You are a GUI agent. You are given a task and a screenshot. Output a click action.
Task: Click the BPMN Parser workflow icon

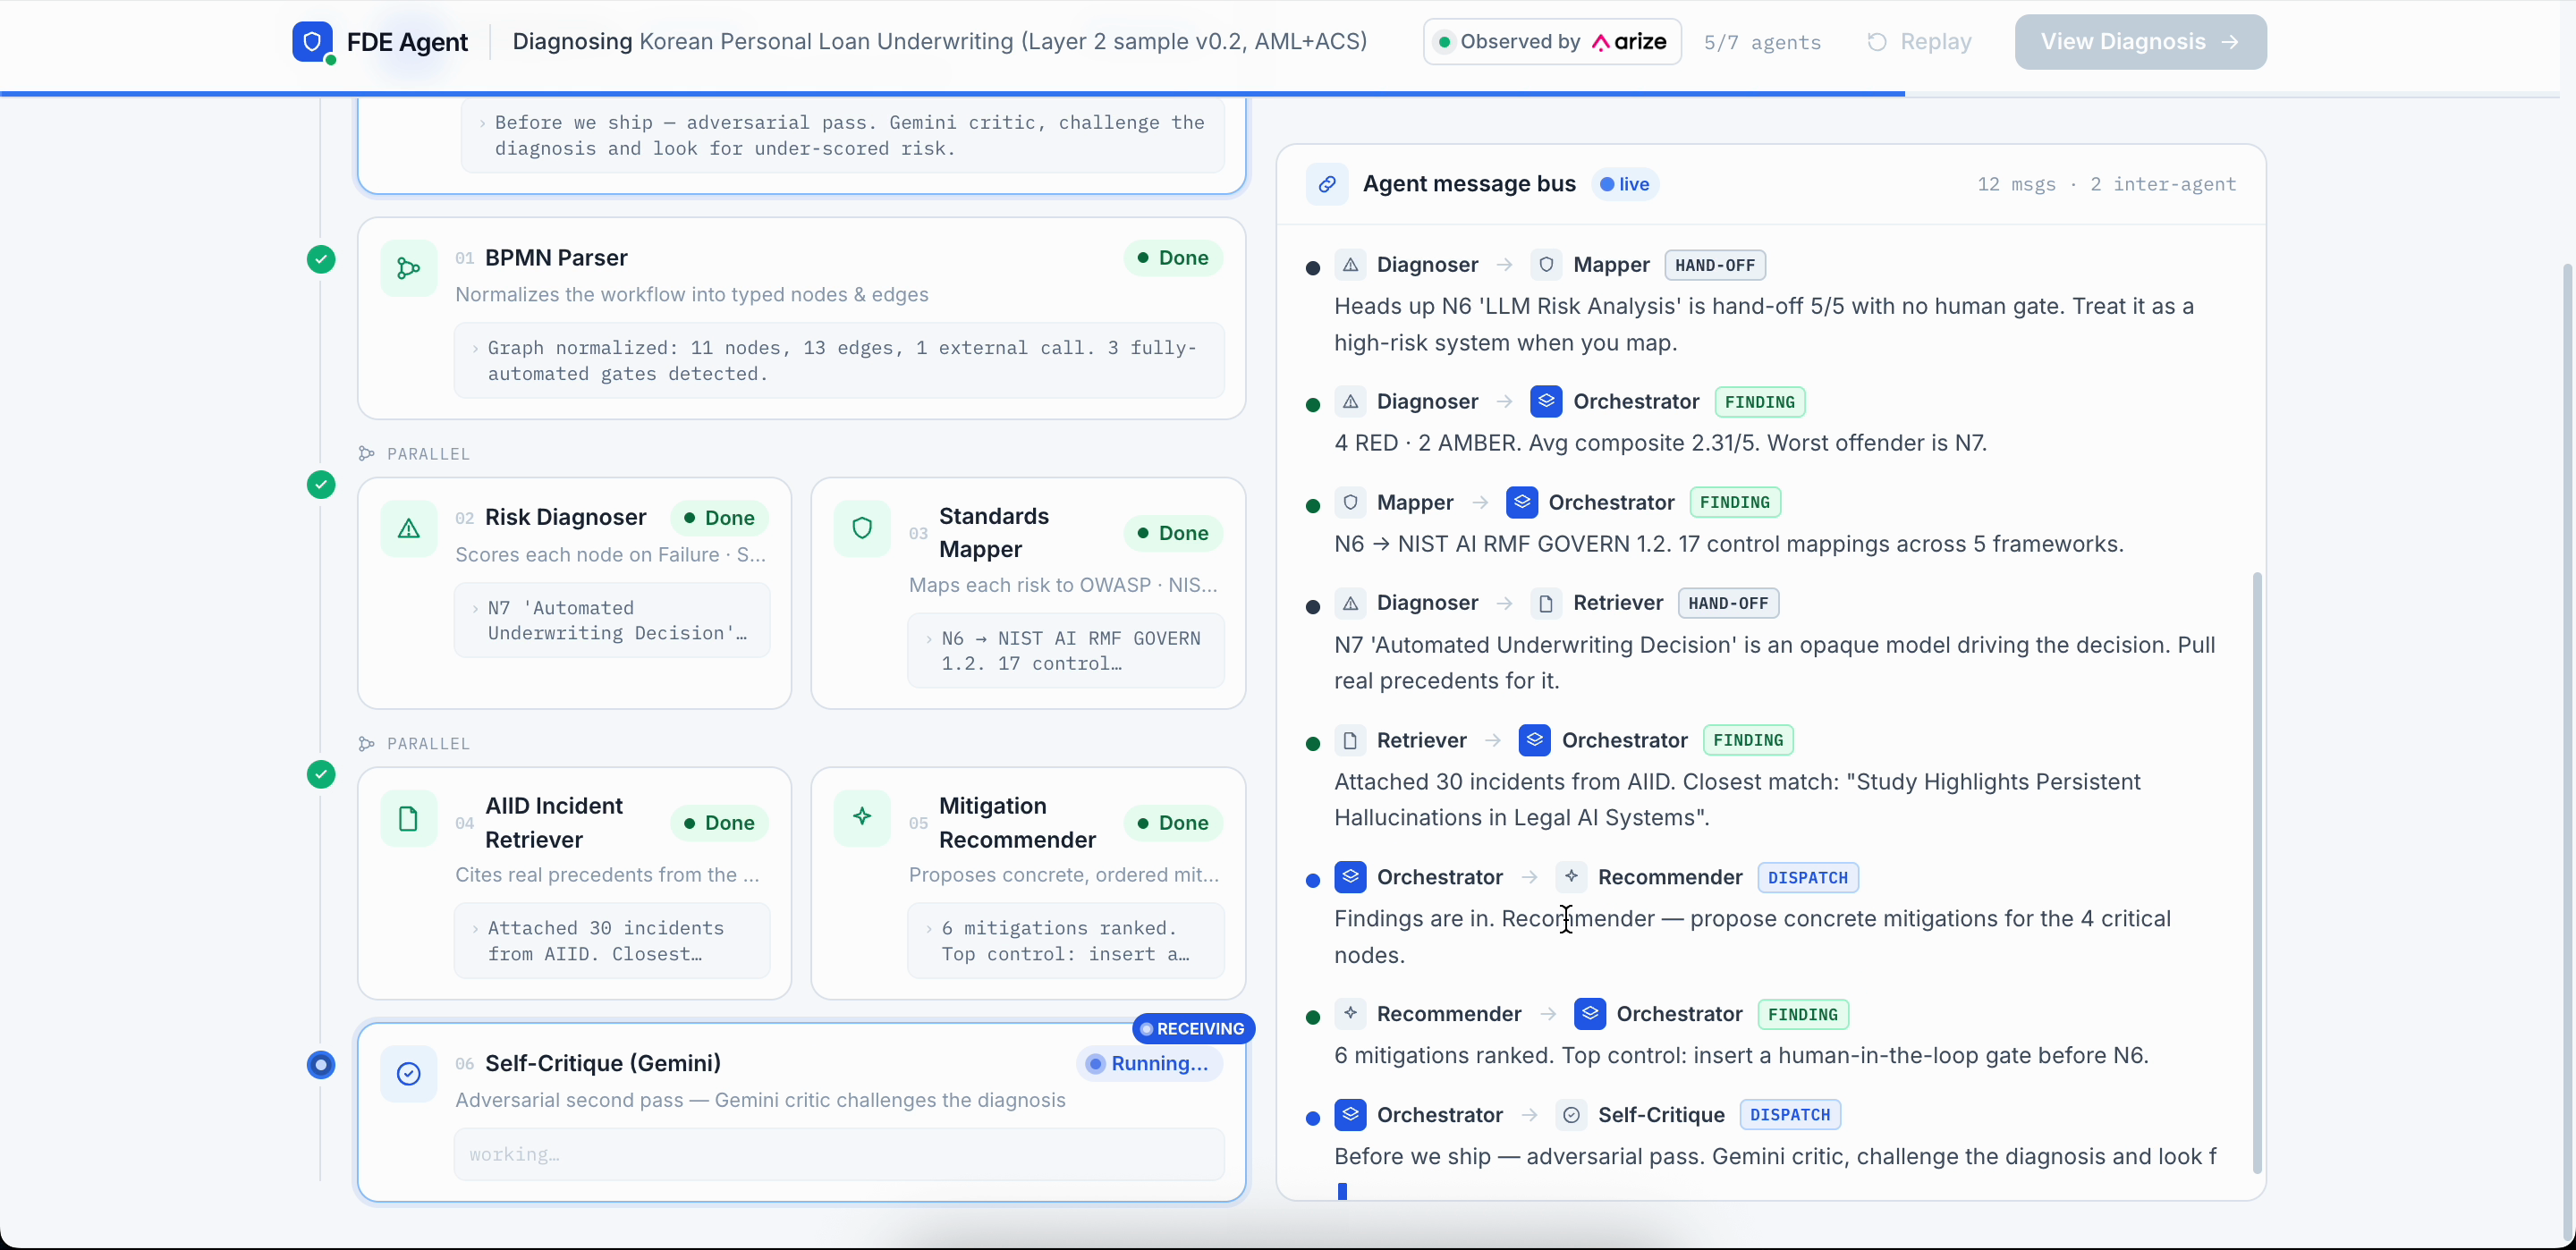pyautogui.click(x=408, y=269)
